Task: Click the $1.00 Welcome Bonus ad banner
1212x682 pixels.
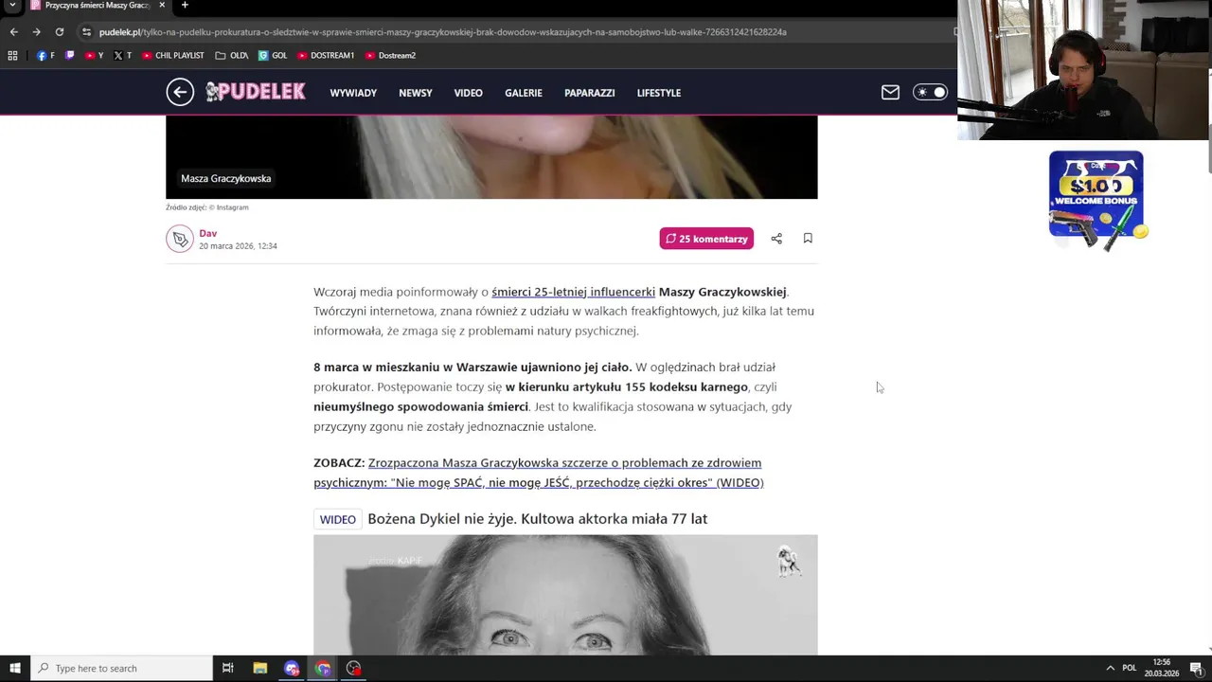Action: [x=1096, y=200]
